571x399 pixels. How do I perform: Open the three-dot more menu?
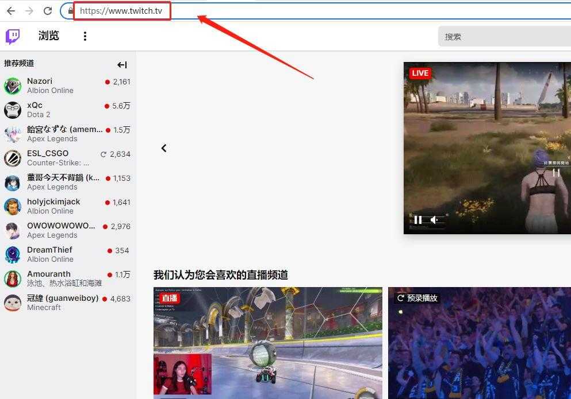tap(85, 36)
